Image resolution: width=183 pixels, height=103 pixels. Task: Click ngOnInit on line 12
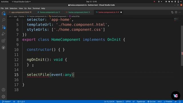(36, 60)
